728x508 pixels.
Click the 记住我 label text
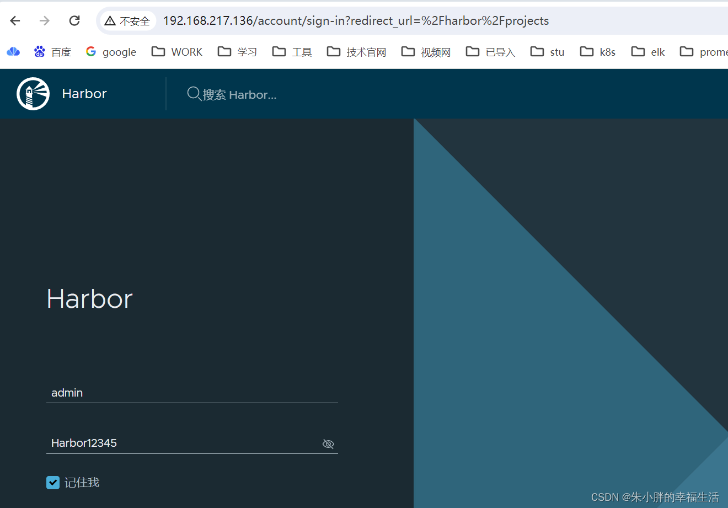tap(82, 483)
